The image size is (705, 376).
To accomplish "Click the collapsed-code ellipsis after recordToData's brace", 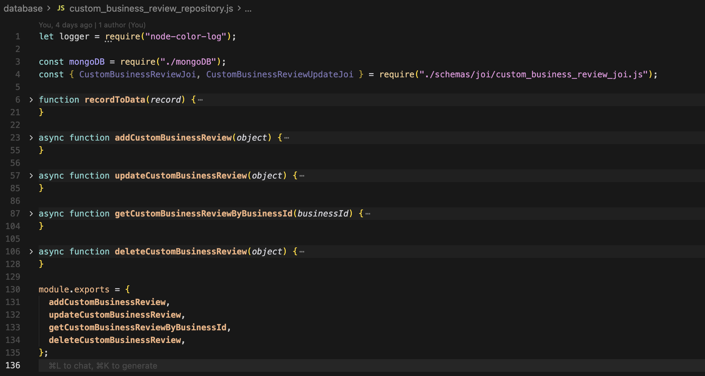I will [200, 100].
